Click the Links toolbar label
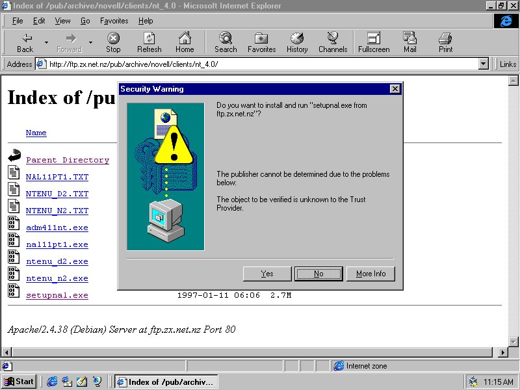This screenshot has width=520, height=390. click(508, 64)
